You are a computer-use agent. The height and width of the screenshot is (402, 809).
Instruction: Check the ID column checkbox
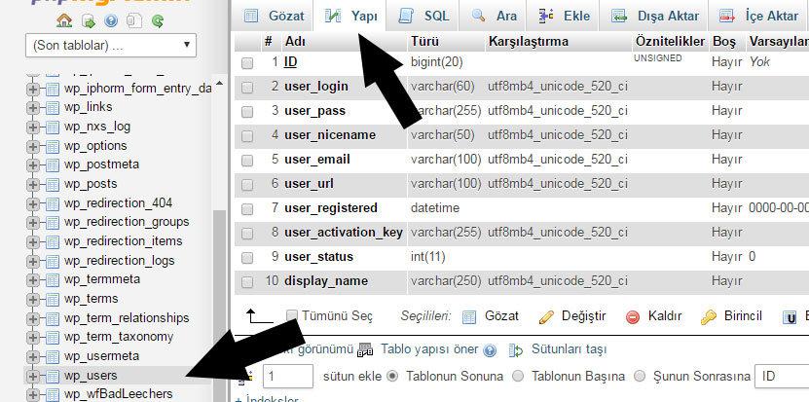click(247, 63)
